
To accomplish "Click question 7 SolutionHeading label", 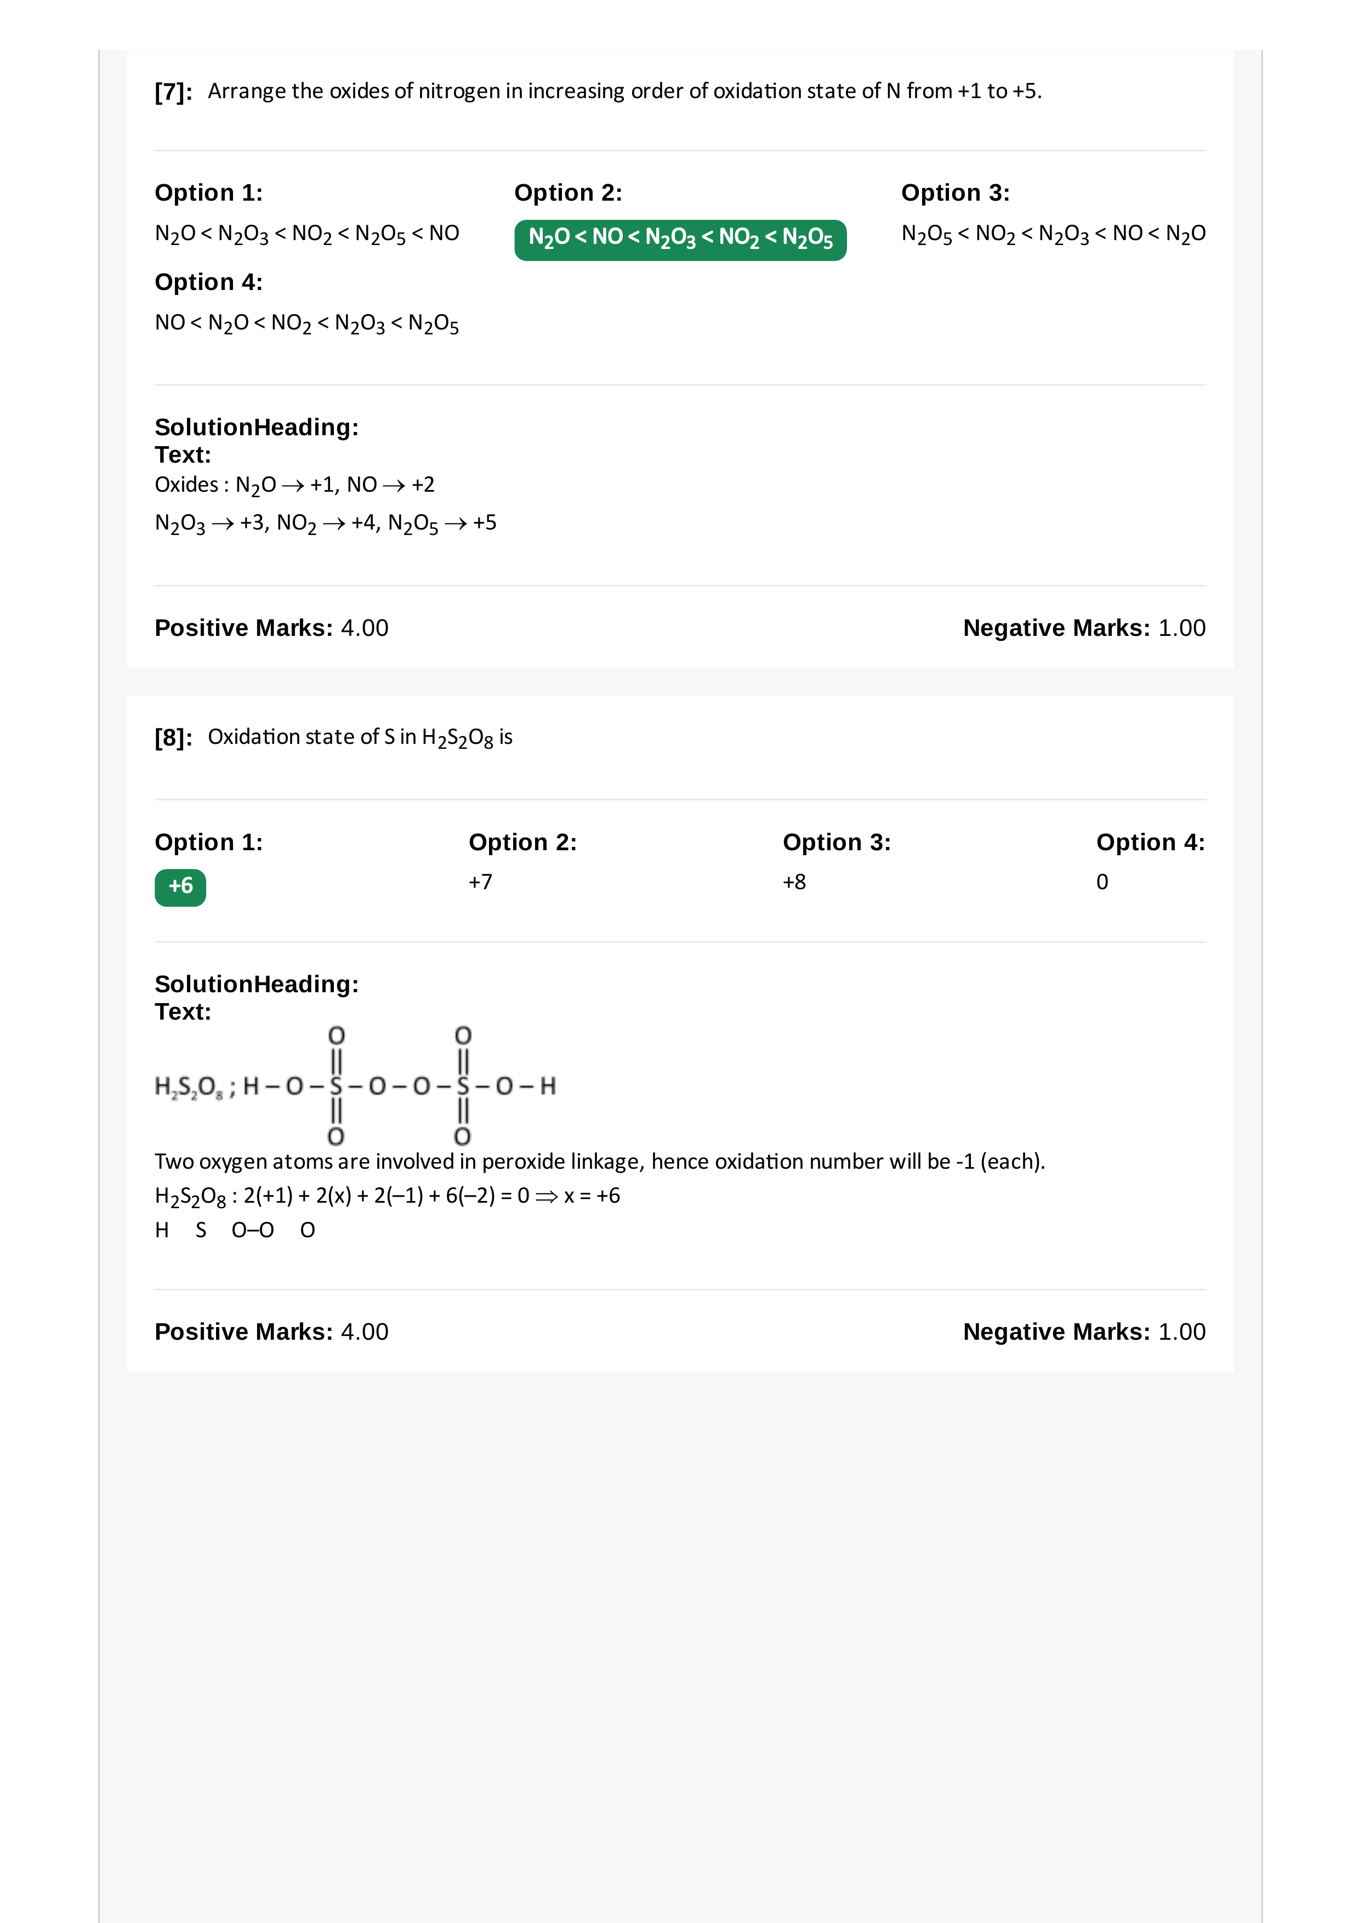I will pos(257,427).
